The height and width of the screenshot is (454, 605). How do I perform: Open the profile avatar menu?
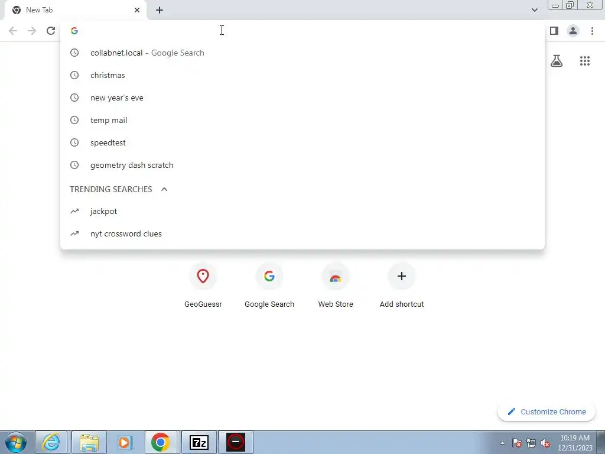pyautogui.click(x=573, y=31)
